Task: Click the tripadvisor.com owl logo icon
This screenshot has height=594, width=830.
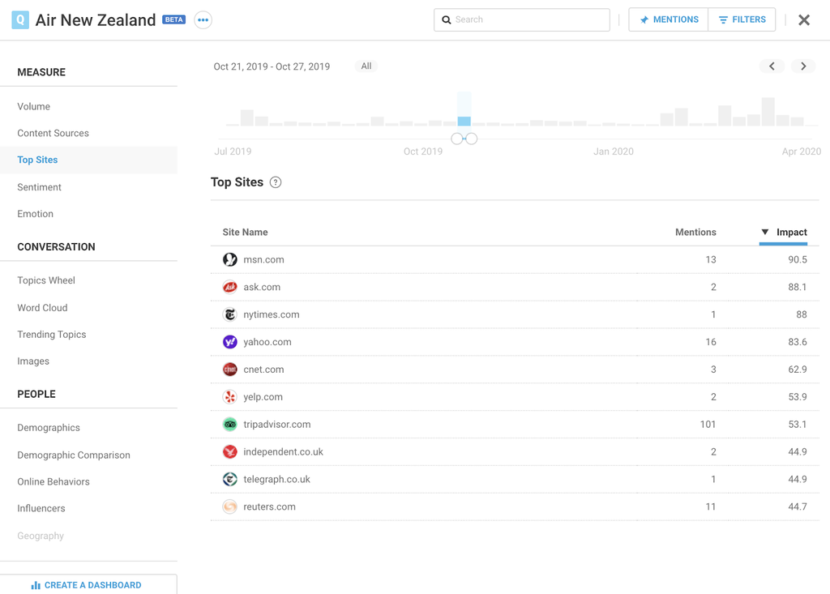Action: [x=230, y=425]
